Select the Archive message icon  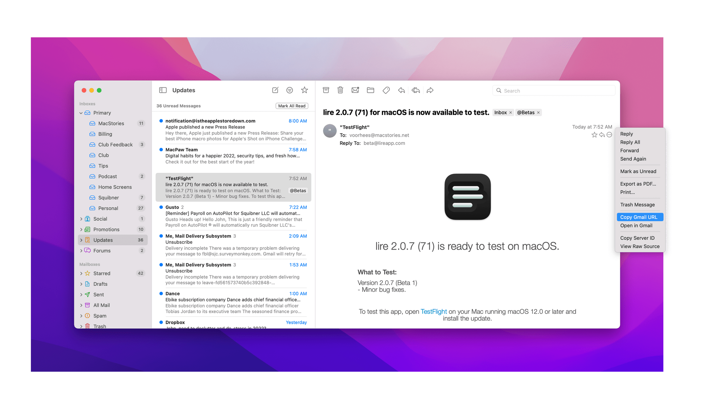[x=326, y=91]
